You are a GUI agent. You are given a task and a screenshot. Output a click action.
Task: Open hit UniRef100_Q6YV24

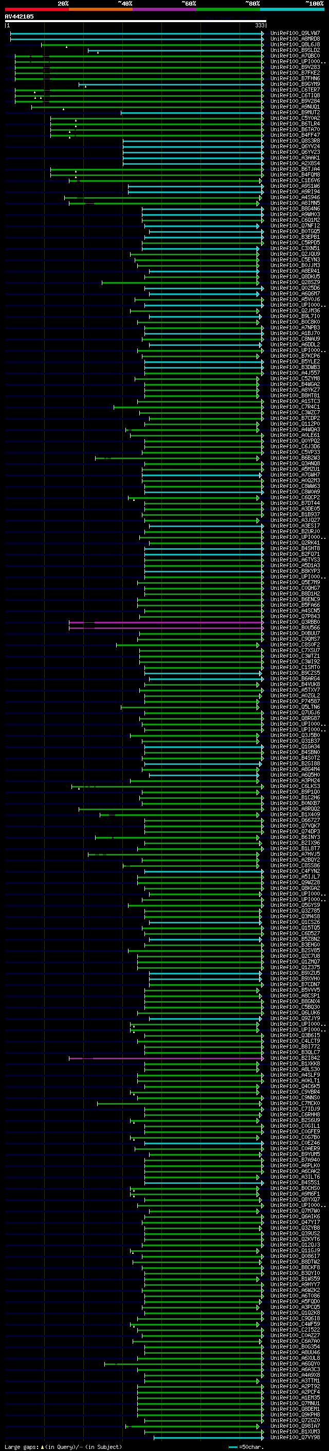[x=295, y=147]
